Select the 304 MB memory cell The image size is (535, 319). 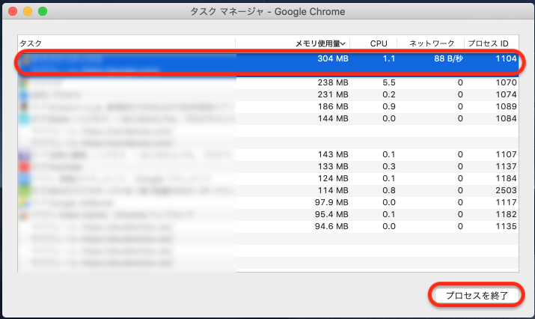tap(333, 58)
